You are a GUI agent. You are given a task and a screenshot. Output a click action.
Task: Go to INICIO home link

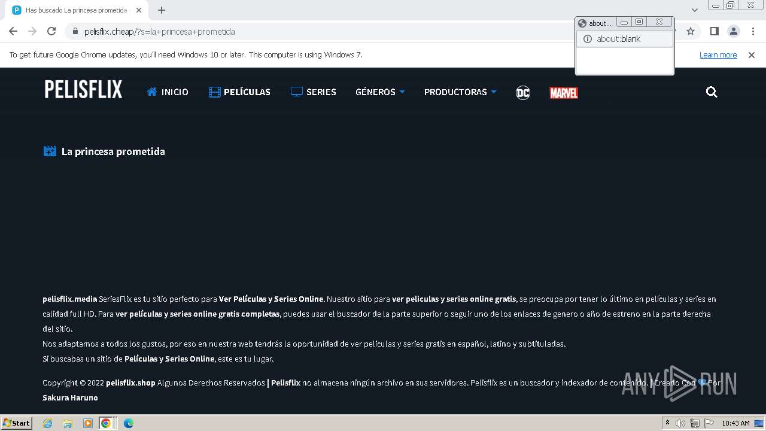pyautogui.click(x=168, y=92)
